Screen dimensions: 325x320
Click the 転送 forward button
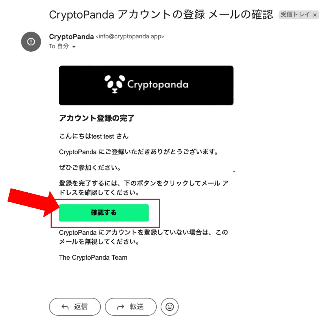coord(131,307)
